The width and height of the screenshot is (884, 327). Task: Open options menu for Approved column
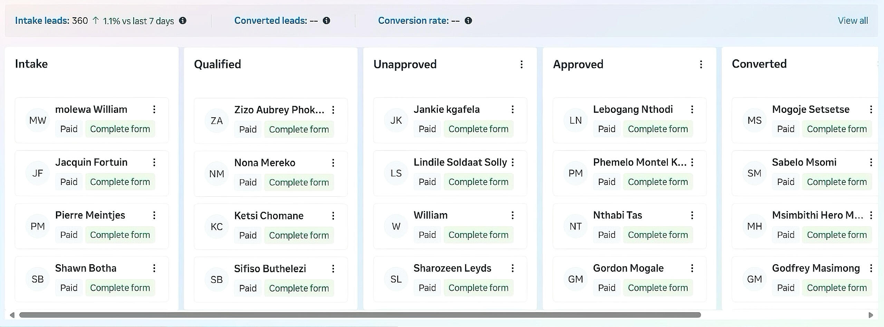pyautogui.click(x=701, y=65)
